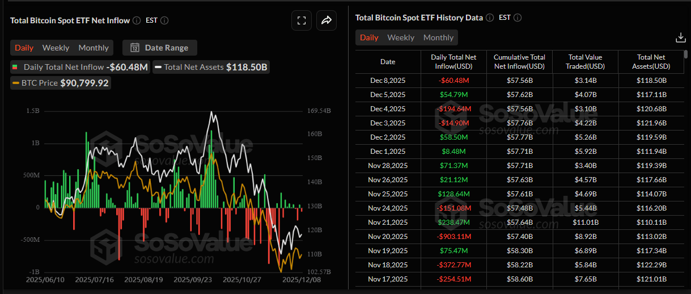Click the 2025/06/10 axis date label
Viewport: 691px width, 294px height.
point(45,280)
